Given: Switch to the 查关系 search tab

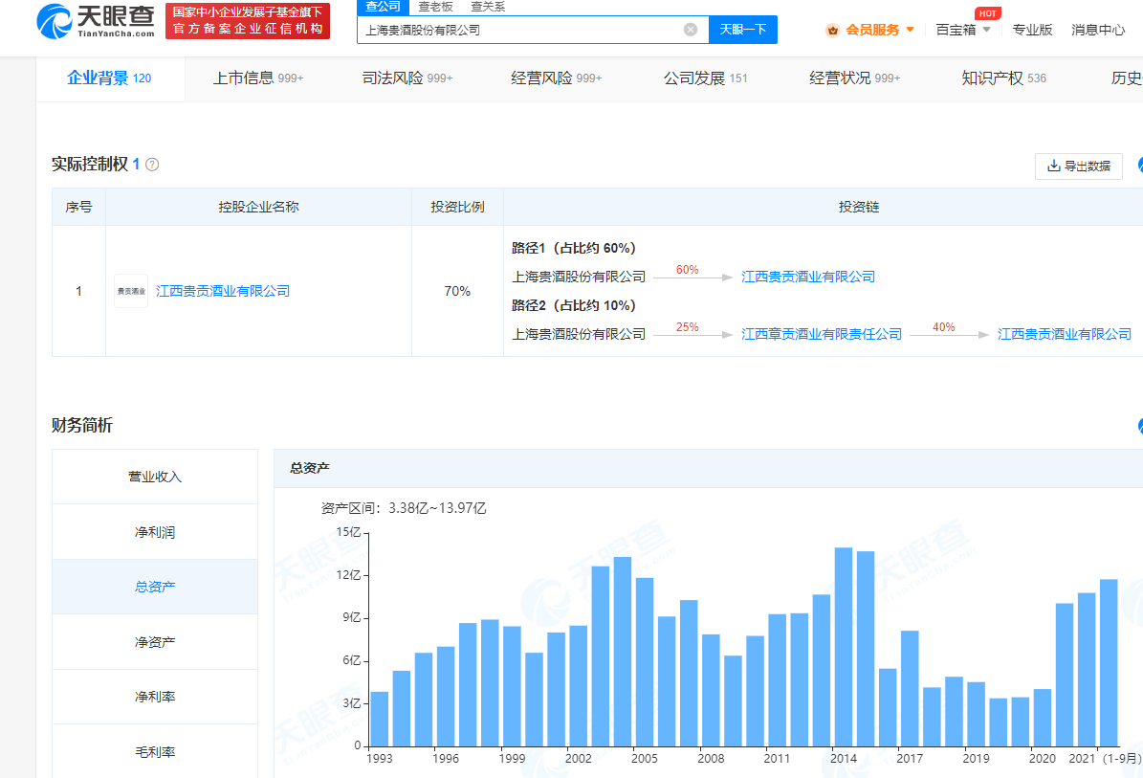Looking at the screenshot, I should pyautogui.click(x=488, y=7).
